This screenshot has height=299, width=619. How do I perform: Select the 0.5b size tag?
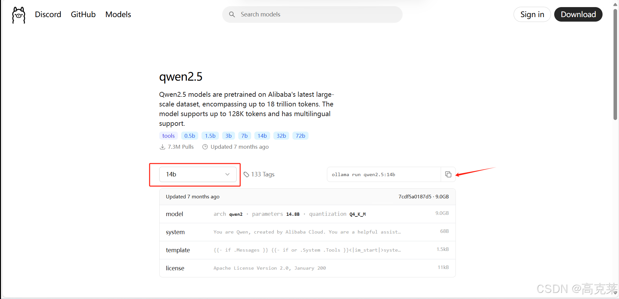click(190, 136)
